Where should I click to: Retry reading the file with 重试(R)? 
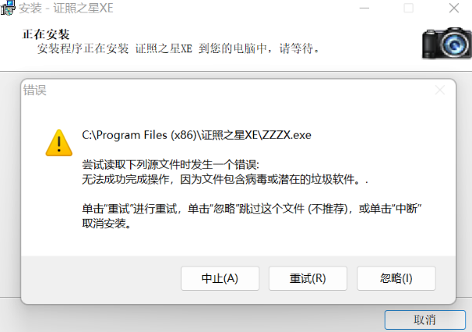(x=308, y=278)
